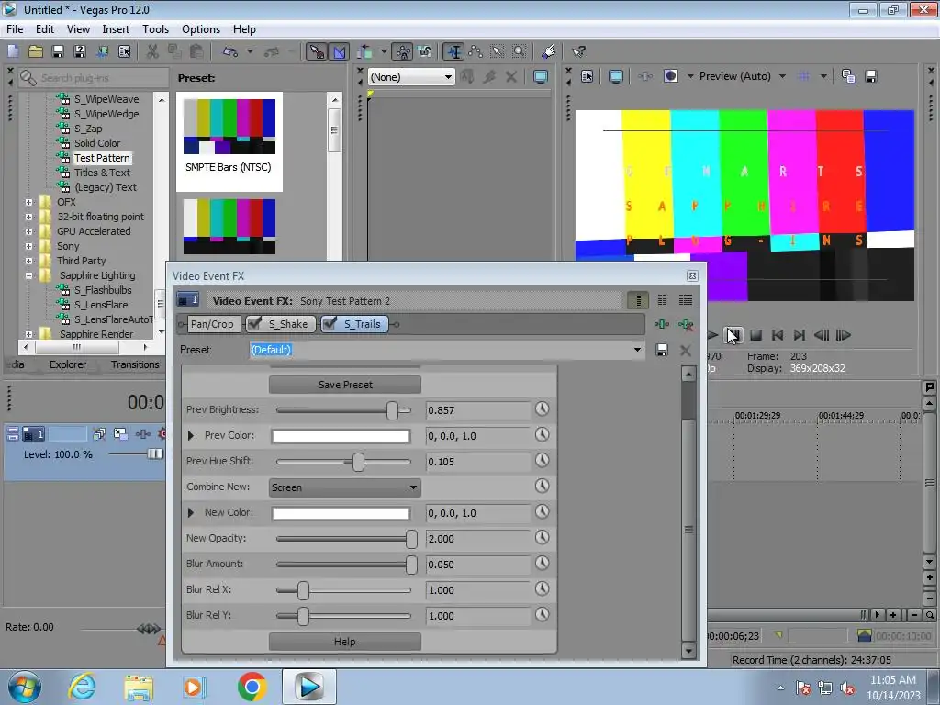This screenshot has width=940, height=705.
Task: Click the Prev Brightness value field
Action: pos(477,410)
